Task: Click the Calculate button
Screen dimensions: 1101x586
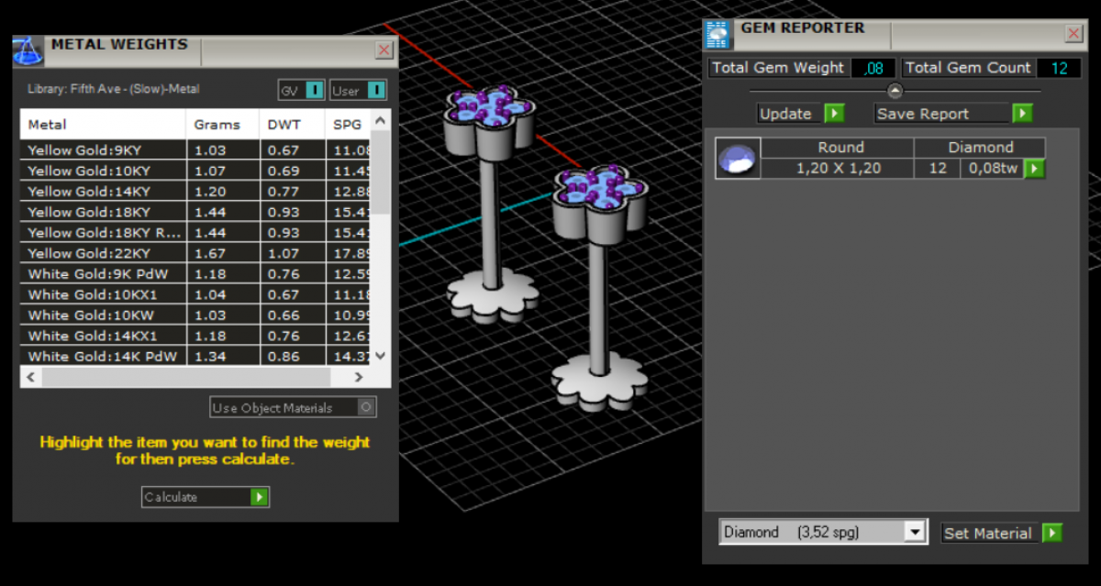Action: (x=195, y=497)
